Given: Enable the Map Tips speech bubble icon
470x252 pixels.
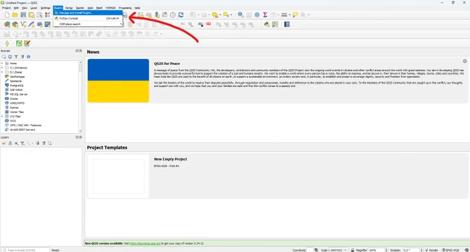Looking at the screenshot, I should click(295, 15).
